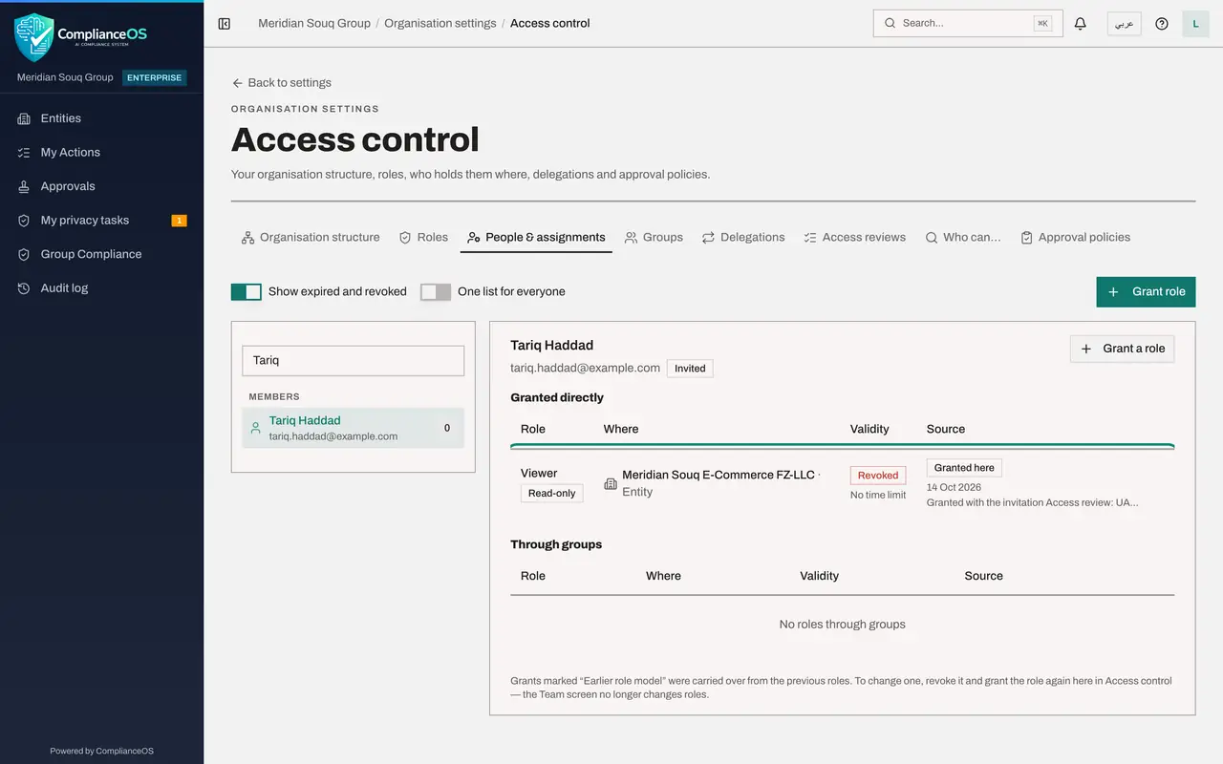Click the entity building icon in Viewer row

pos(611,484)
